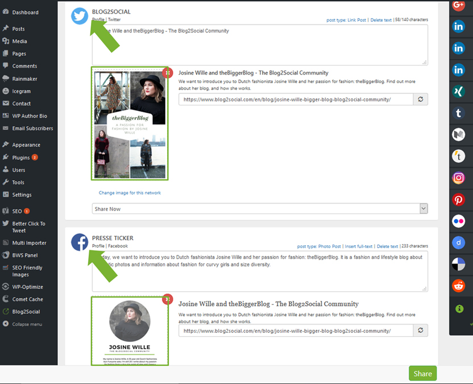Select the Instagram network icon
This screenshot has height=384, width=473.
(x=458, y=178)
